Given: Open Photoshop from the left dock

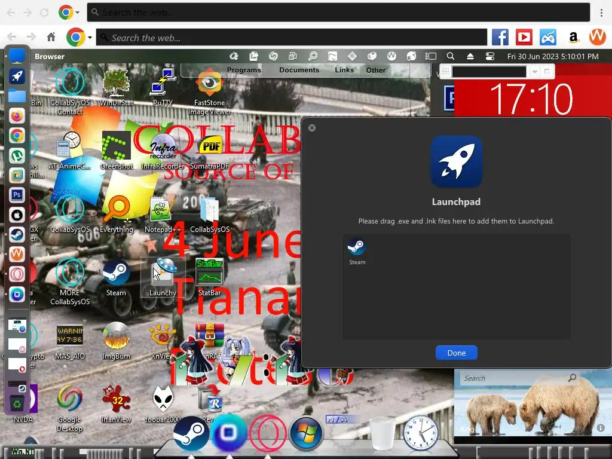Looking at the screenshot, I should [x=17, y=195].
